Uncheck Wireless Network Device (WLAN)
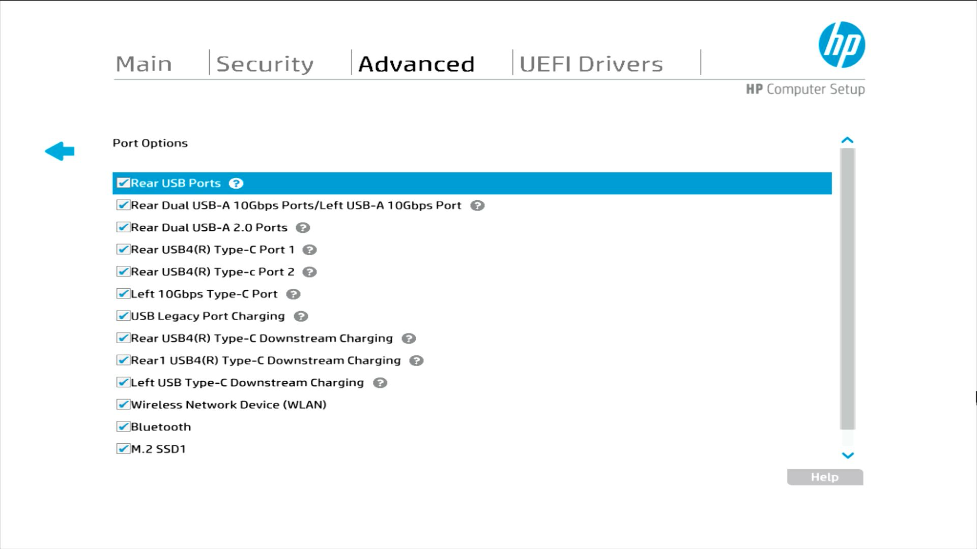The width and height of the screenshot is (977, 549). coord(123,405)
